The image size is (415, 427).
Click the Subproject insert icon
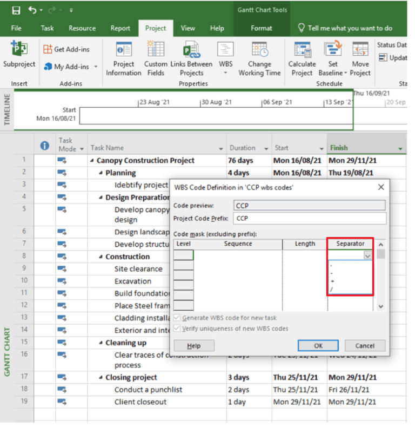pos(19,49)
